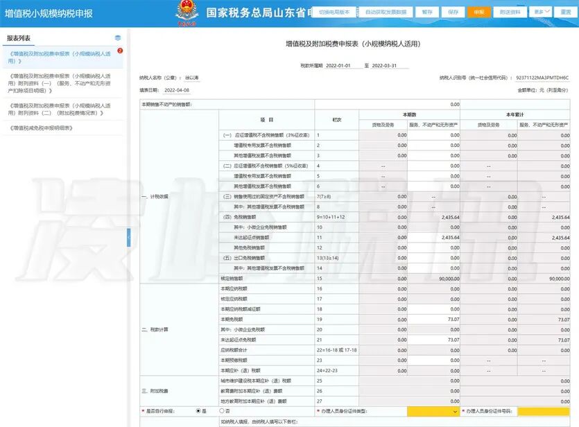Image resolution: width=579 pixels, height=427 pixels.
Task: Click the 一、计税依据 section label
Action: tap(155, 197)
